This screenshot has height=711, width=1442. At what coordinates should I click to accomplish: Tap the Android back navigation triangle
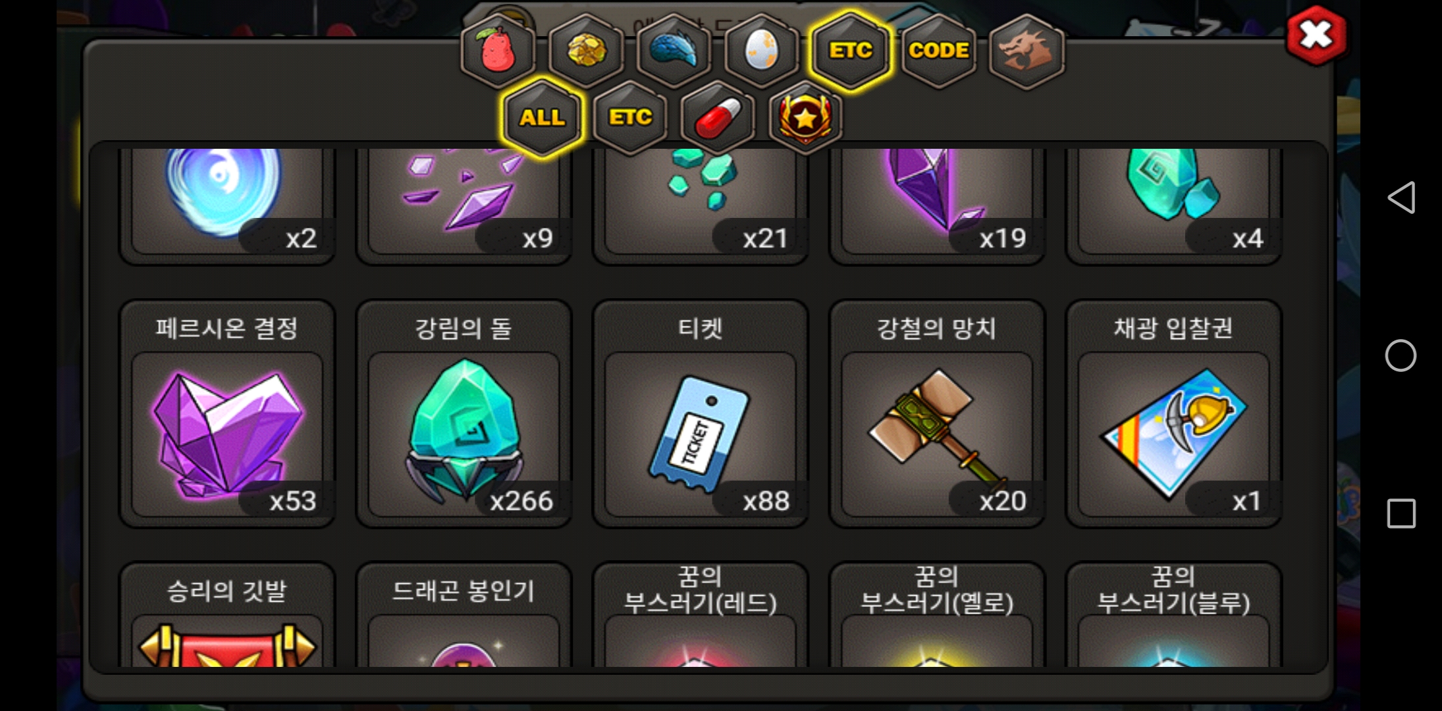pyautogui.click(x=1401, y=197)
